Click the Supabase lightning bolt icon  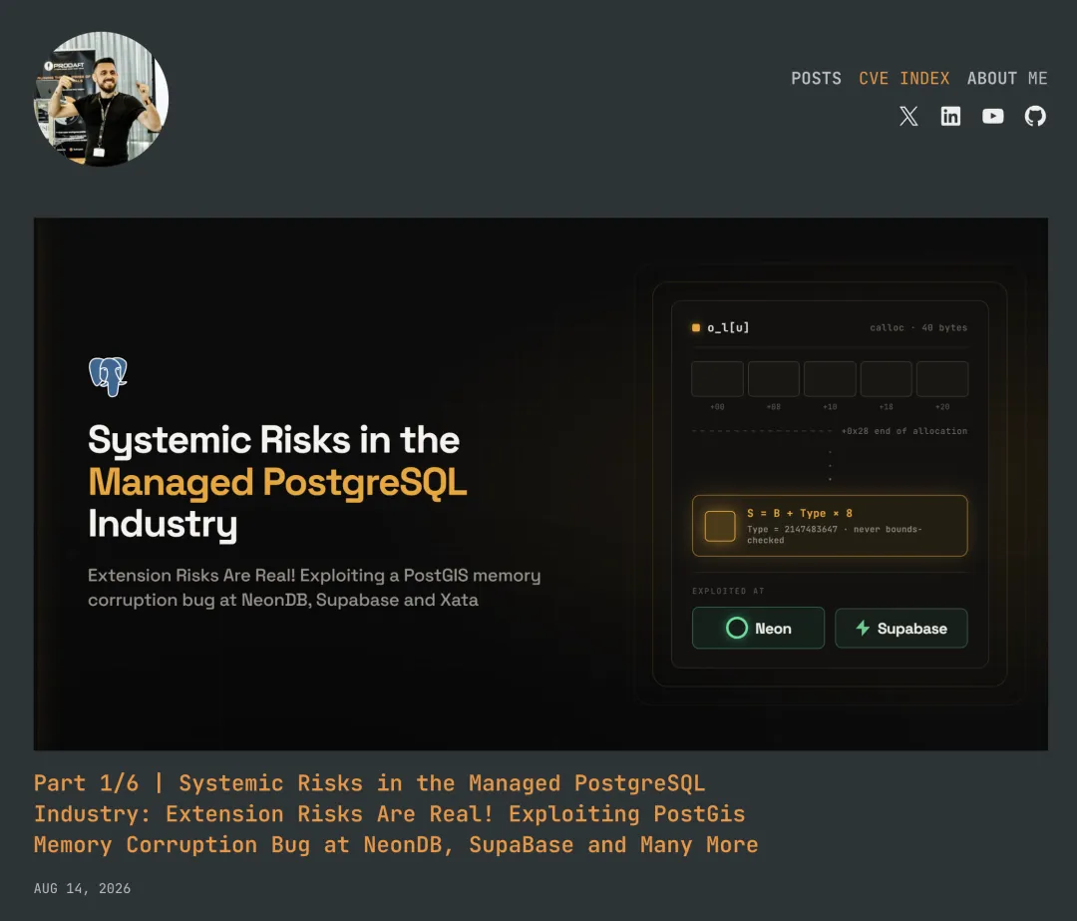coord(863,628)
